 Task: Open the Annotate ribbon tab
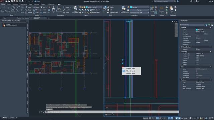pos(15,4)
